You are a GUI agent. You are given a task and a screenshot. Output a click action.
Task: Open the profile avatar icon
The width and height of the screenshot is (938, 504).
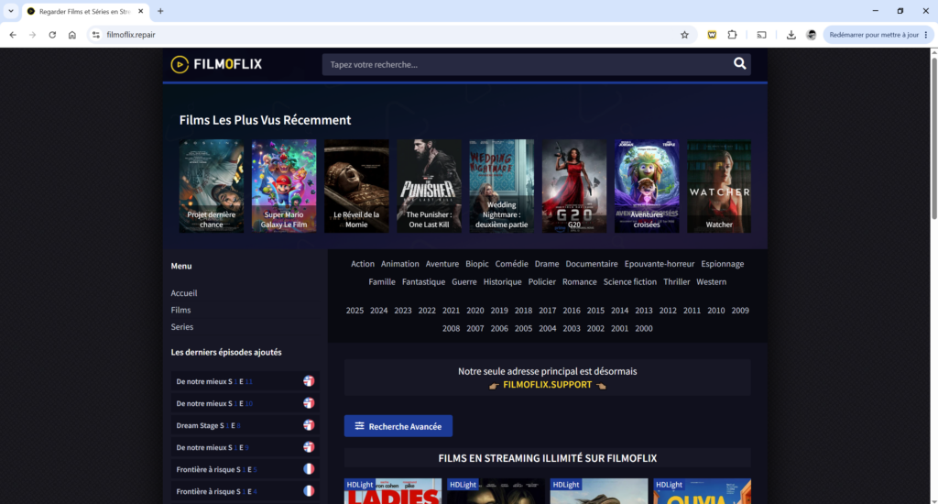[x=812, y=35]
